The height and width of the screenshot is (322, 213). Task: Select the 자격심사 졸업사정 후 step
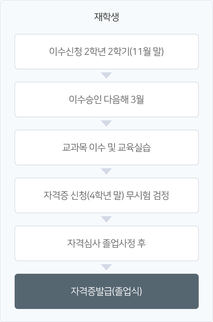[x=106, y=243]
